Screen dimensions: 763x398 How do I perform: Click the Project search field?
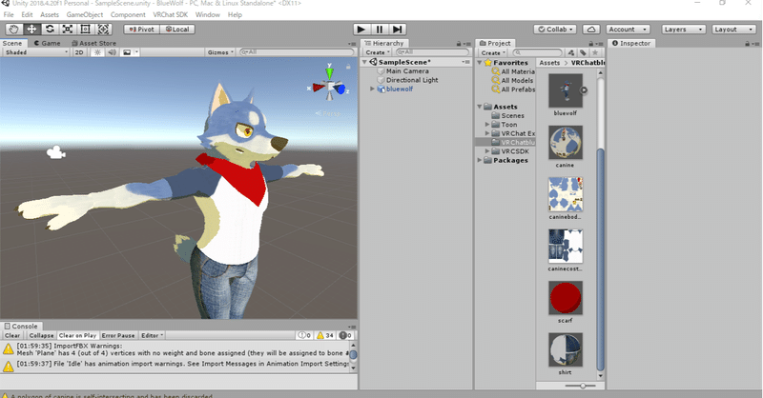click(x=538, y=52)
